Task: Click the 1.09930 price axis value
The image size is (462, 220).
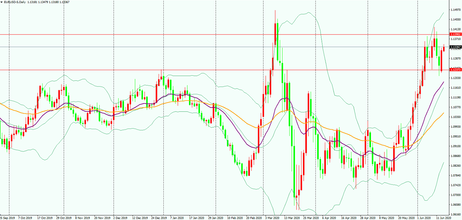Action: (456, 127)
